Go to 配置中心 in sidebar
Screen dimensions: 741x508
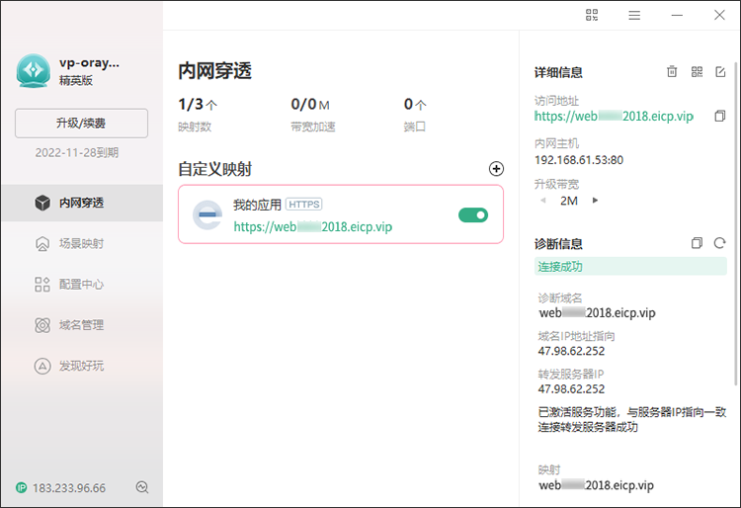(x=81, y=285)
